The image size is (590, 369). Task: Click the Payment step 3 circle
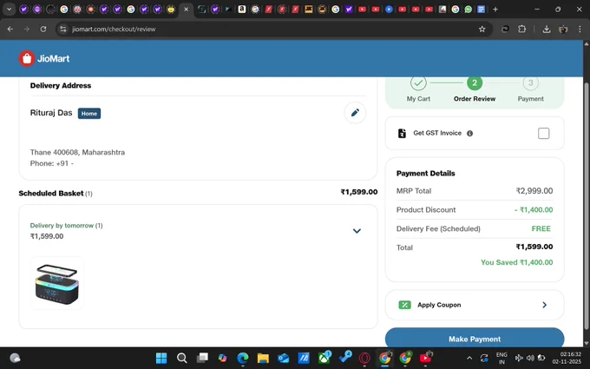(x=530, y=82)
